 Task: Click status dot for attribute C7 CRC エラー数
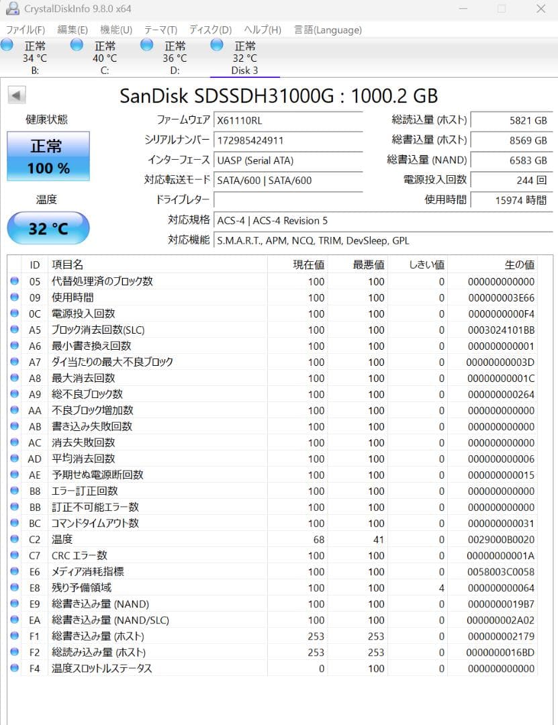point(14,555)
